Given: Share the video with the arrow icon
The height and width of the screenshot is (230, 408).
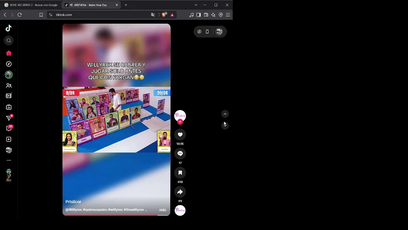Looking at the screenshot, I should tap(180, 192).
